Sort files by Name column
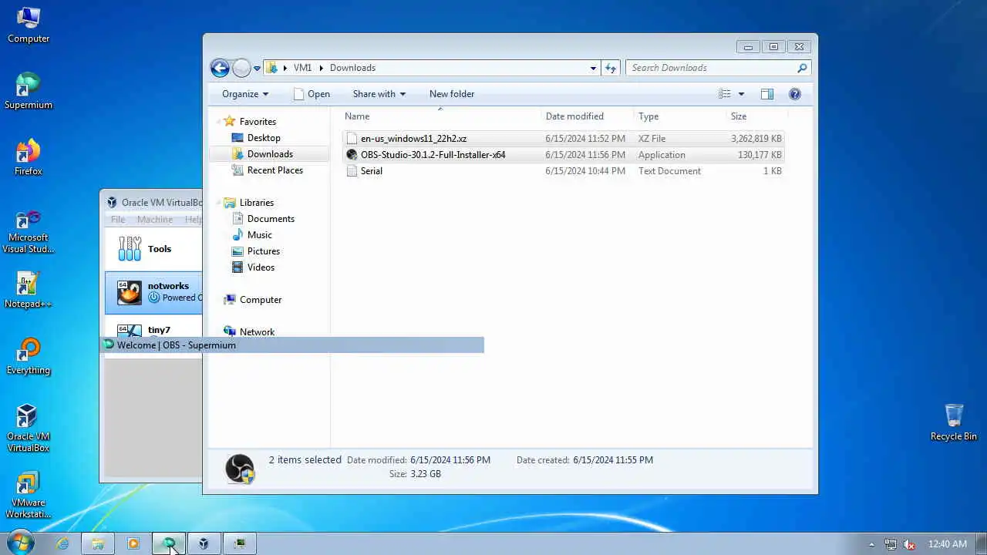The height and width of the screenshot is (555, 987). (x=441, y=116)
